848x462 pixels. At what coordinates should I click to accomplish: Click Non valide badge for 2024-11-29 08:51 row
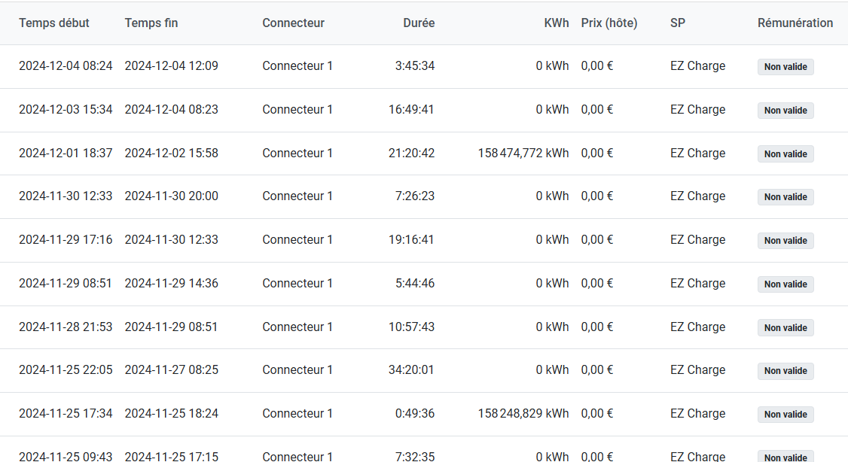pos(785,284)
